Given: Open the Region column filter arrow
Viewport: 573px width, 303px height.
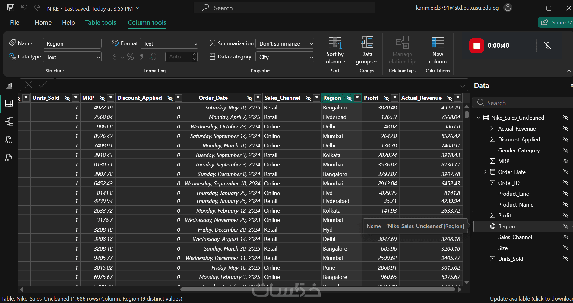Looking at the screenshot, I should click(x=357, y=98).
